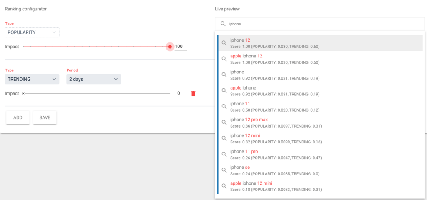Click magnifier icon beside "iphone 12 mini" suggestion
Image resolution: width=427 pixels, height=200 pixels.
point(224,138)
